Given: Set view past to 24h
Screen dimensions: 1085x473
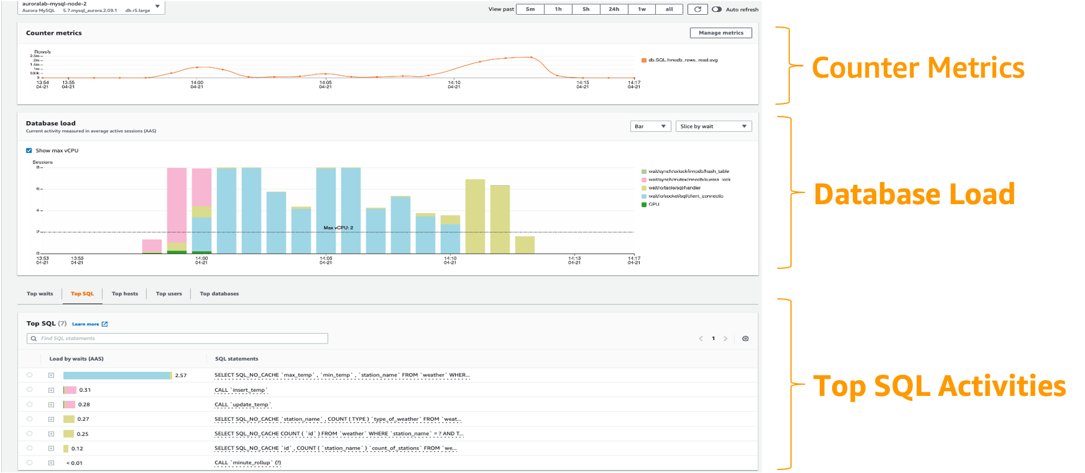Looking at the screenshot, I should point(613,9).
